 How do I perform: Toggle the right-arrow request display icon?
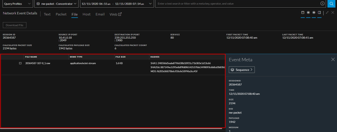(x=308, y=13)
